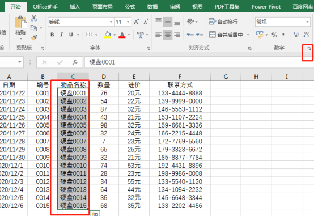Click 合并后居中 merge and center button
Image resolution: width=314 pixels, height=216 pixels.
point(226,35)
